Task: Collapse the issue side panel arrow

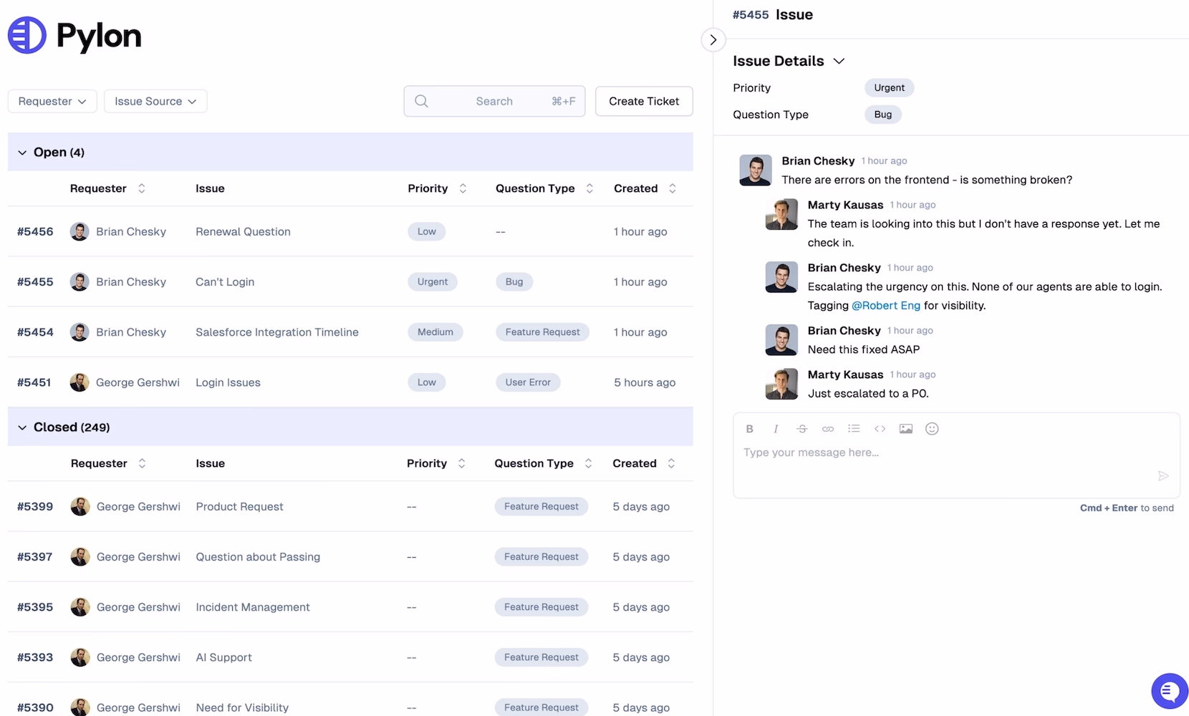Action: point(713,40)
